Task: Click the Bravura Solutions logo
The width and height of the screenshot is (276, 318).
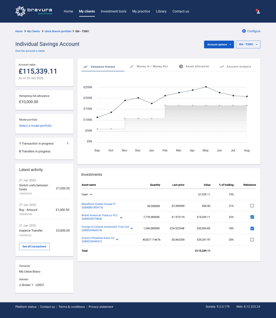Action: [34, 11]
